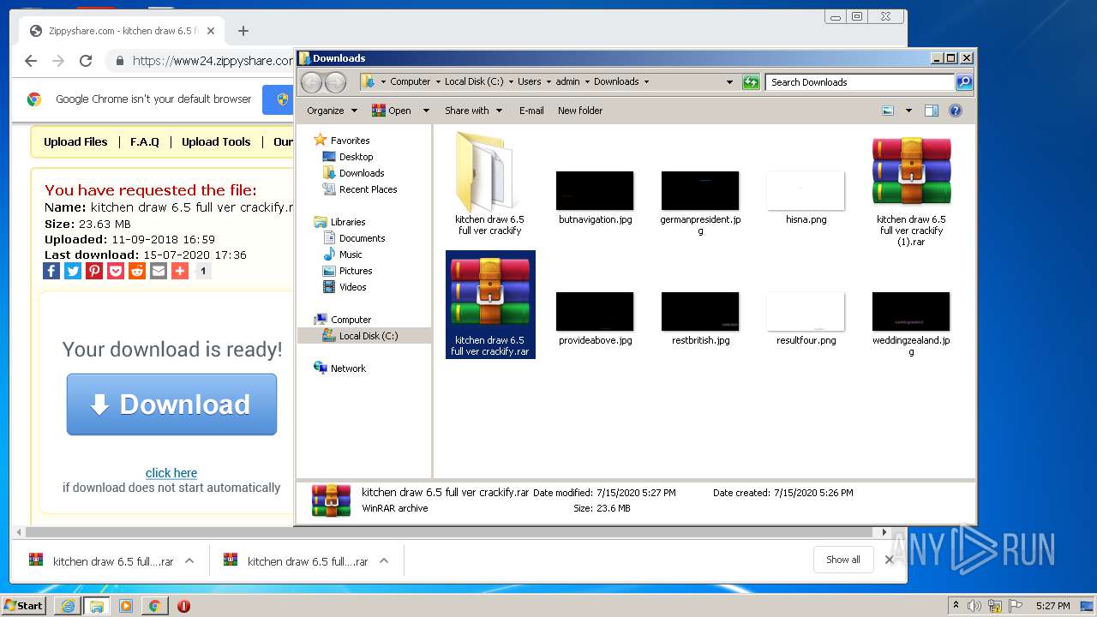Select the hisna.png file
1097x617 pixels.
tap(806, 197)
